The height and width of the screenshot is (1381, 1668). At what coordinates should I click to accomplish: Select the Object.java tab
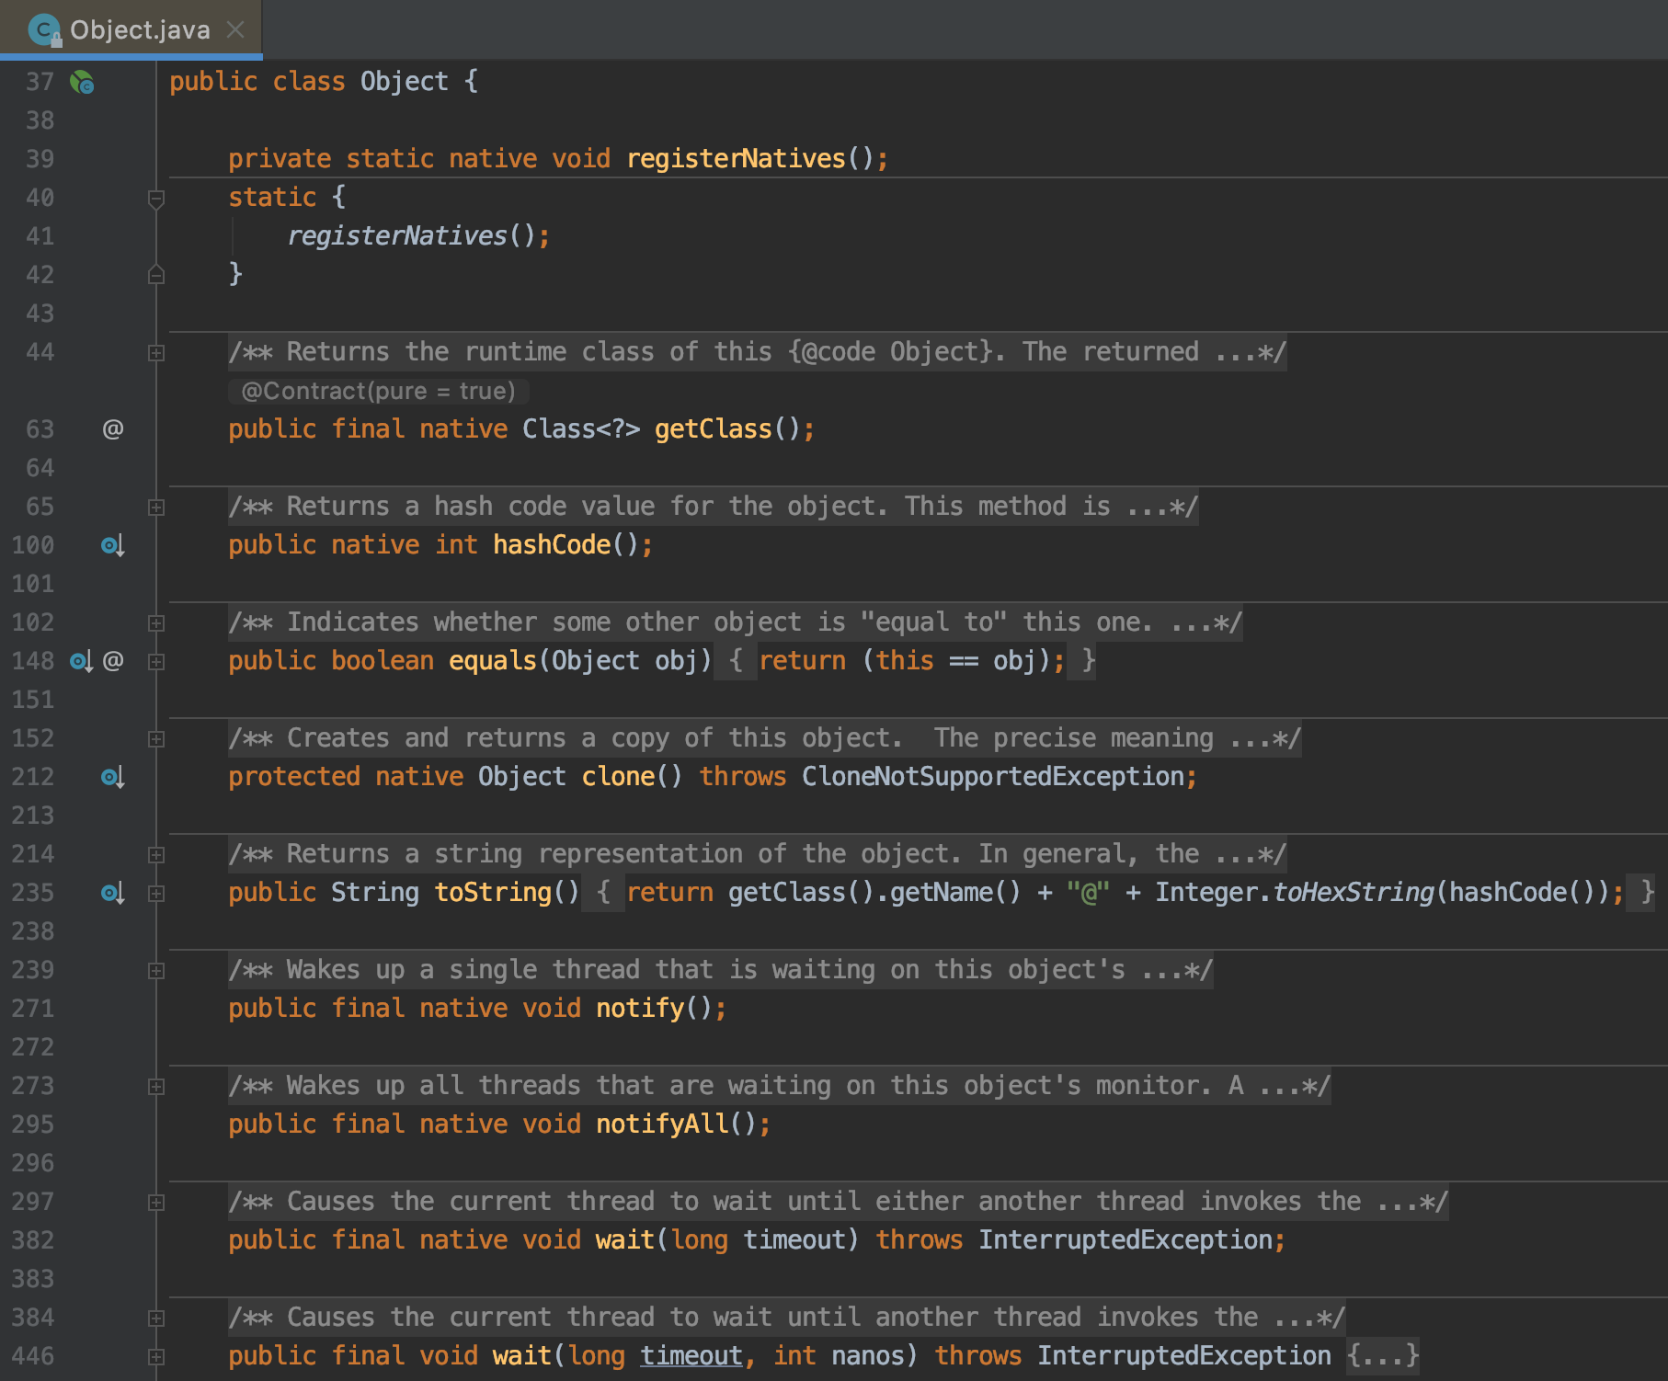(x=131, y=29)
